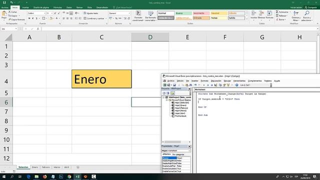The height and width of the screenshot is (180, 320).
Task: Toggle underline S formatting in Excel ribbon
Action: [36, 18]
